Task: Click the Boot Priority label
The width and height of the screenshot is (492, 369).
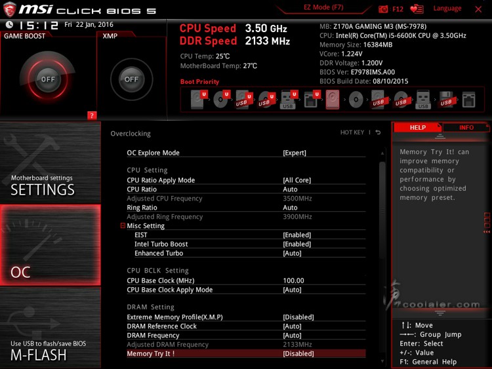Action: click(x=199, y=82)
